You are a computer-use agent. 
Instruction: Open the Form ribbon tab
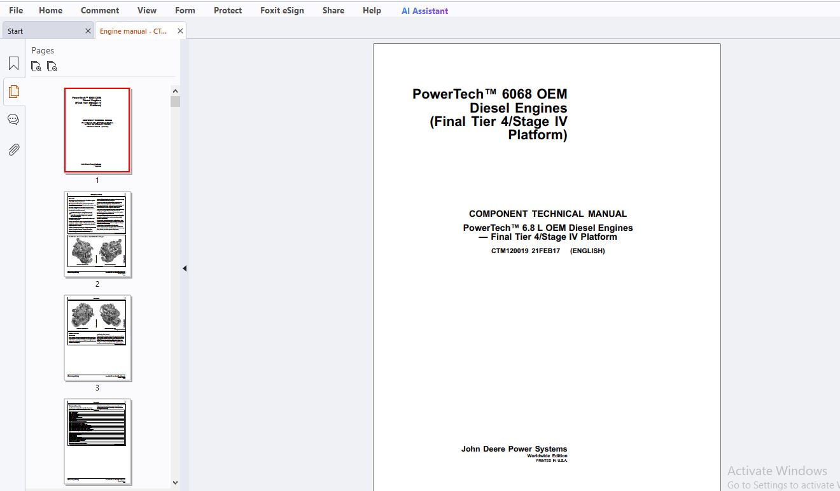pyautogui.click(x=185, y=10)
